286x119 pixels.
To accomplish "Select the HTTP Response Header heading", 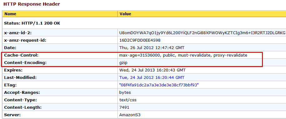I will tap(32, 4).
